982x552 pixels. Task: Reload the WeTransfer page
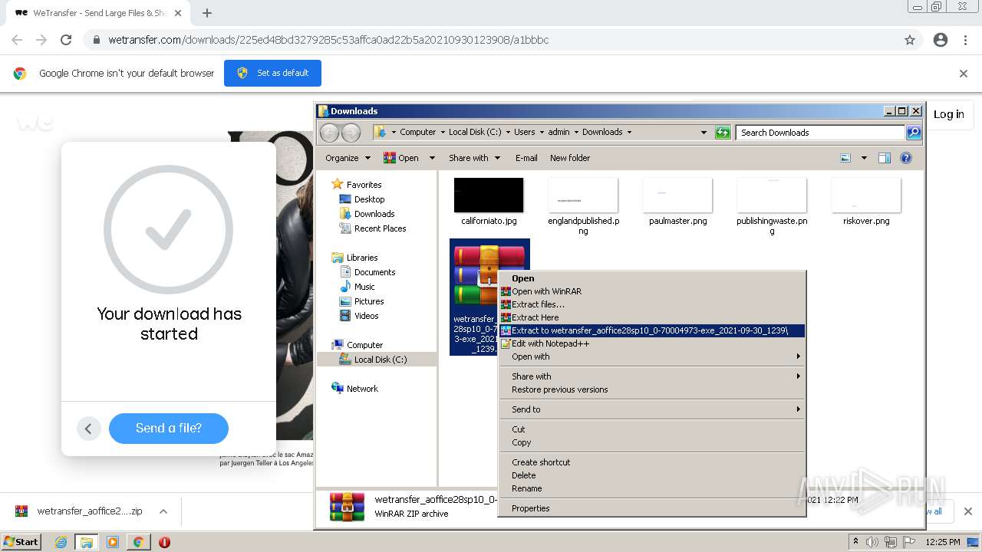[66, 40]
